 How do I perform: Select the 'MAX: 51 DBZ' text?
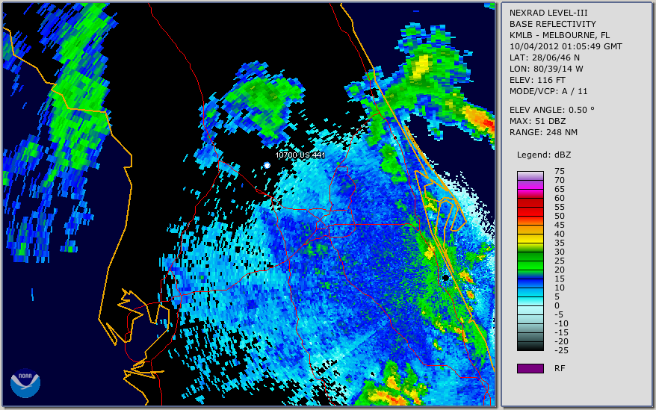(537, 121)
